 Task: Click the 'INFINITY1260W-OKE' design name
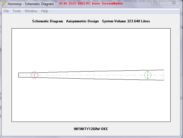91,129
